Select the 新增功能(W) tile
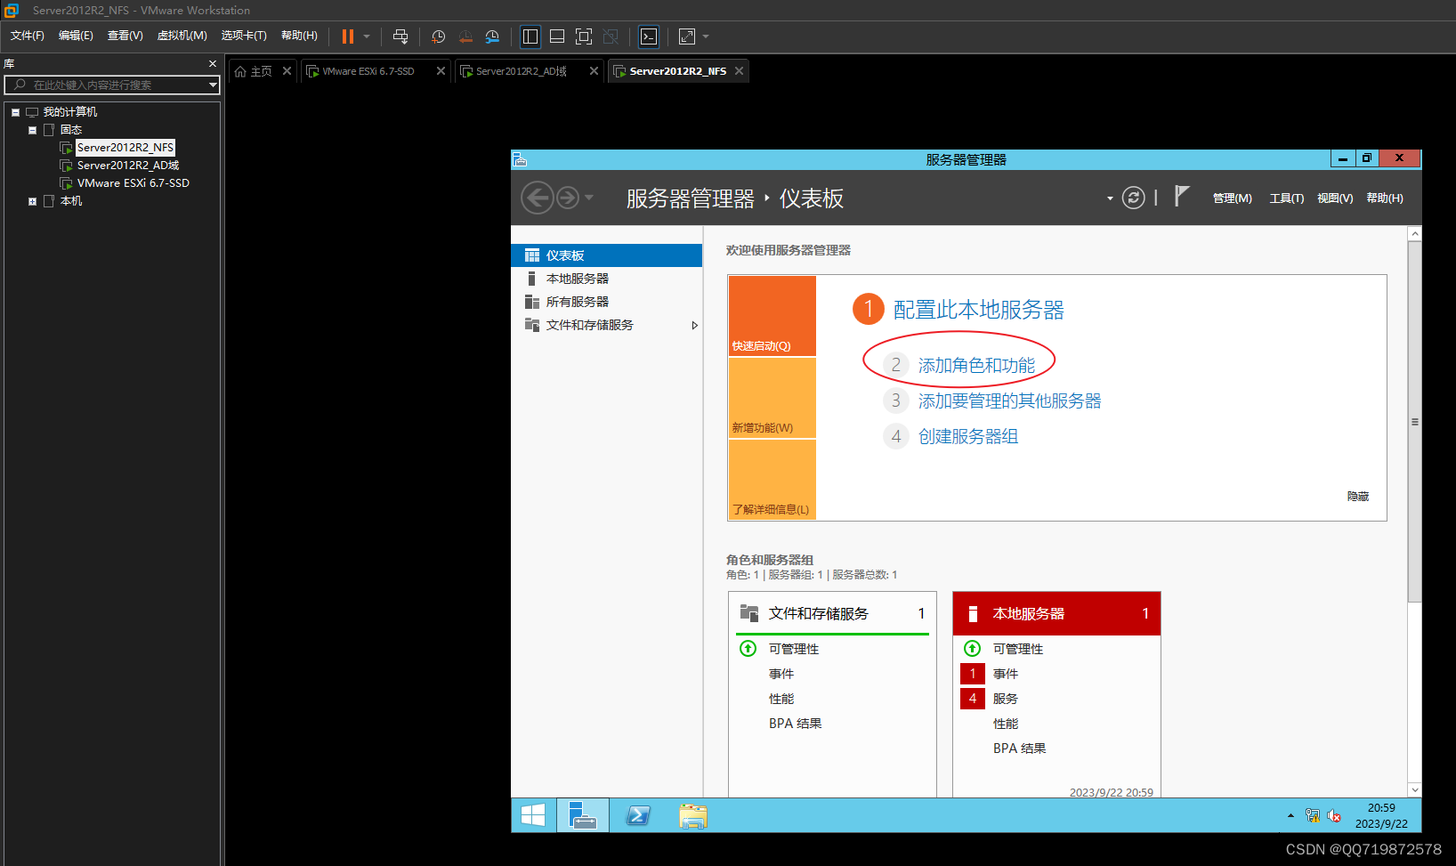The width and height of the screenshot is (1456, 866). pyautogui.click(x=772, y=398)
